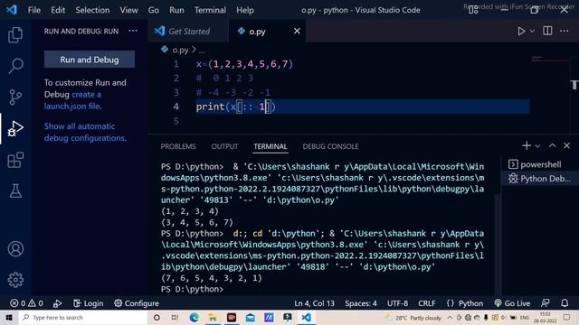Select the powershell terminal entry
Image resolution: width=579 pixels, height=325 pixels.
[539, 164]
